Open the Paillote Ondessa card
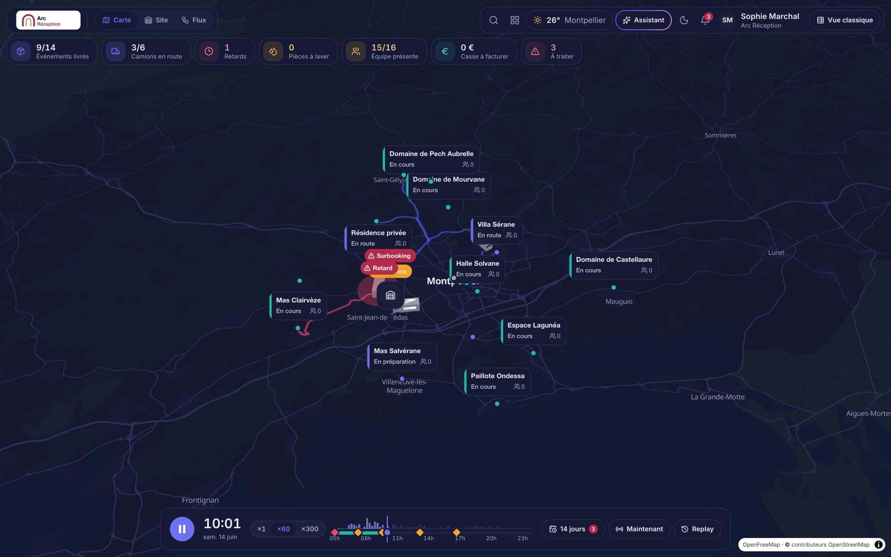 click(497, 381)
